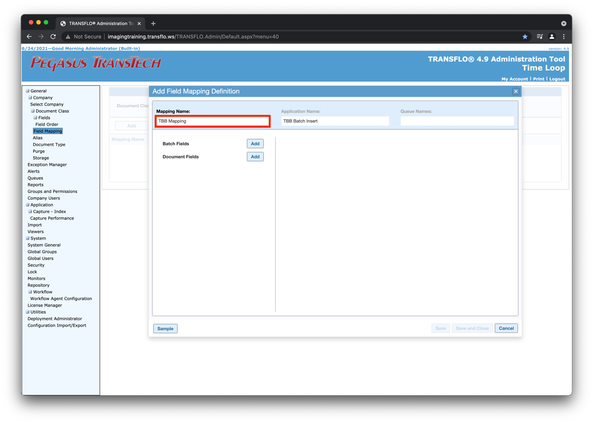The image size is (593, 423).
Task: Open Configuration Import/Export
Action: click(57, 326)
